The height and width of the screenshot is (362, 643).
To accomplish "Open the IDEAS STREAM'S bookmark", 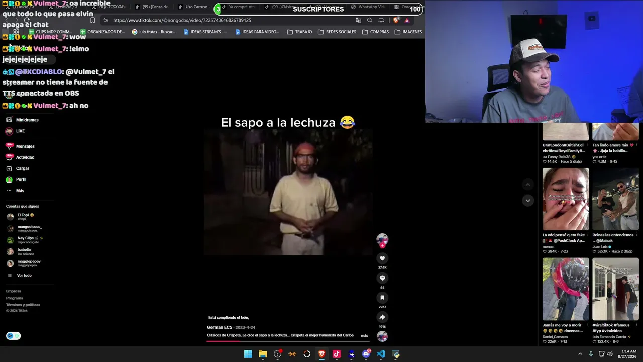I will click(x=205, y=32).
